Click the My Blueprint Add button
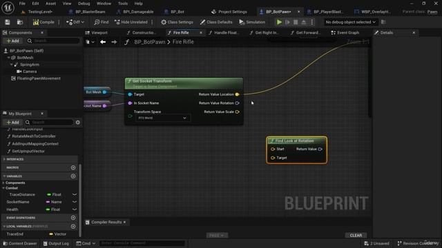Viewport: 442px width, 248px height. coord(12,123)
